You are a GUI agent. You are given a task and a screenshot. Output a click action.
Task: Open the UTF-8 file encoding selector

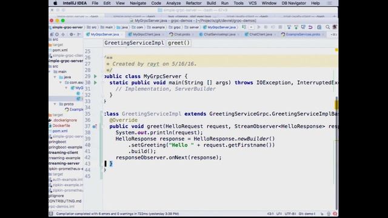290,214
